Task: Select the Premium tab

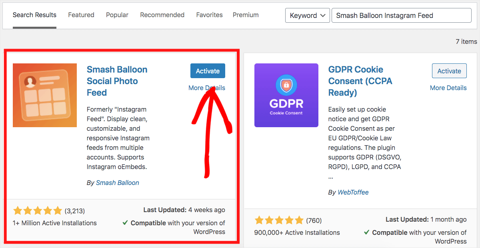Action: [x=246, y=15]
